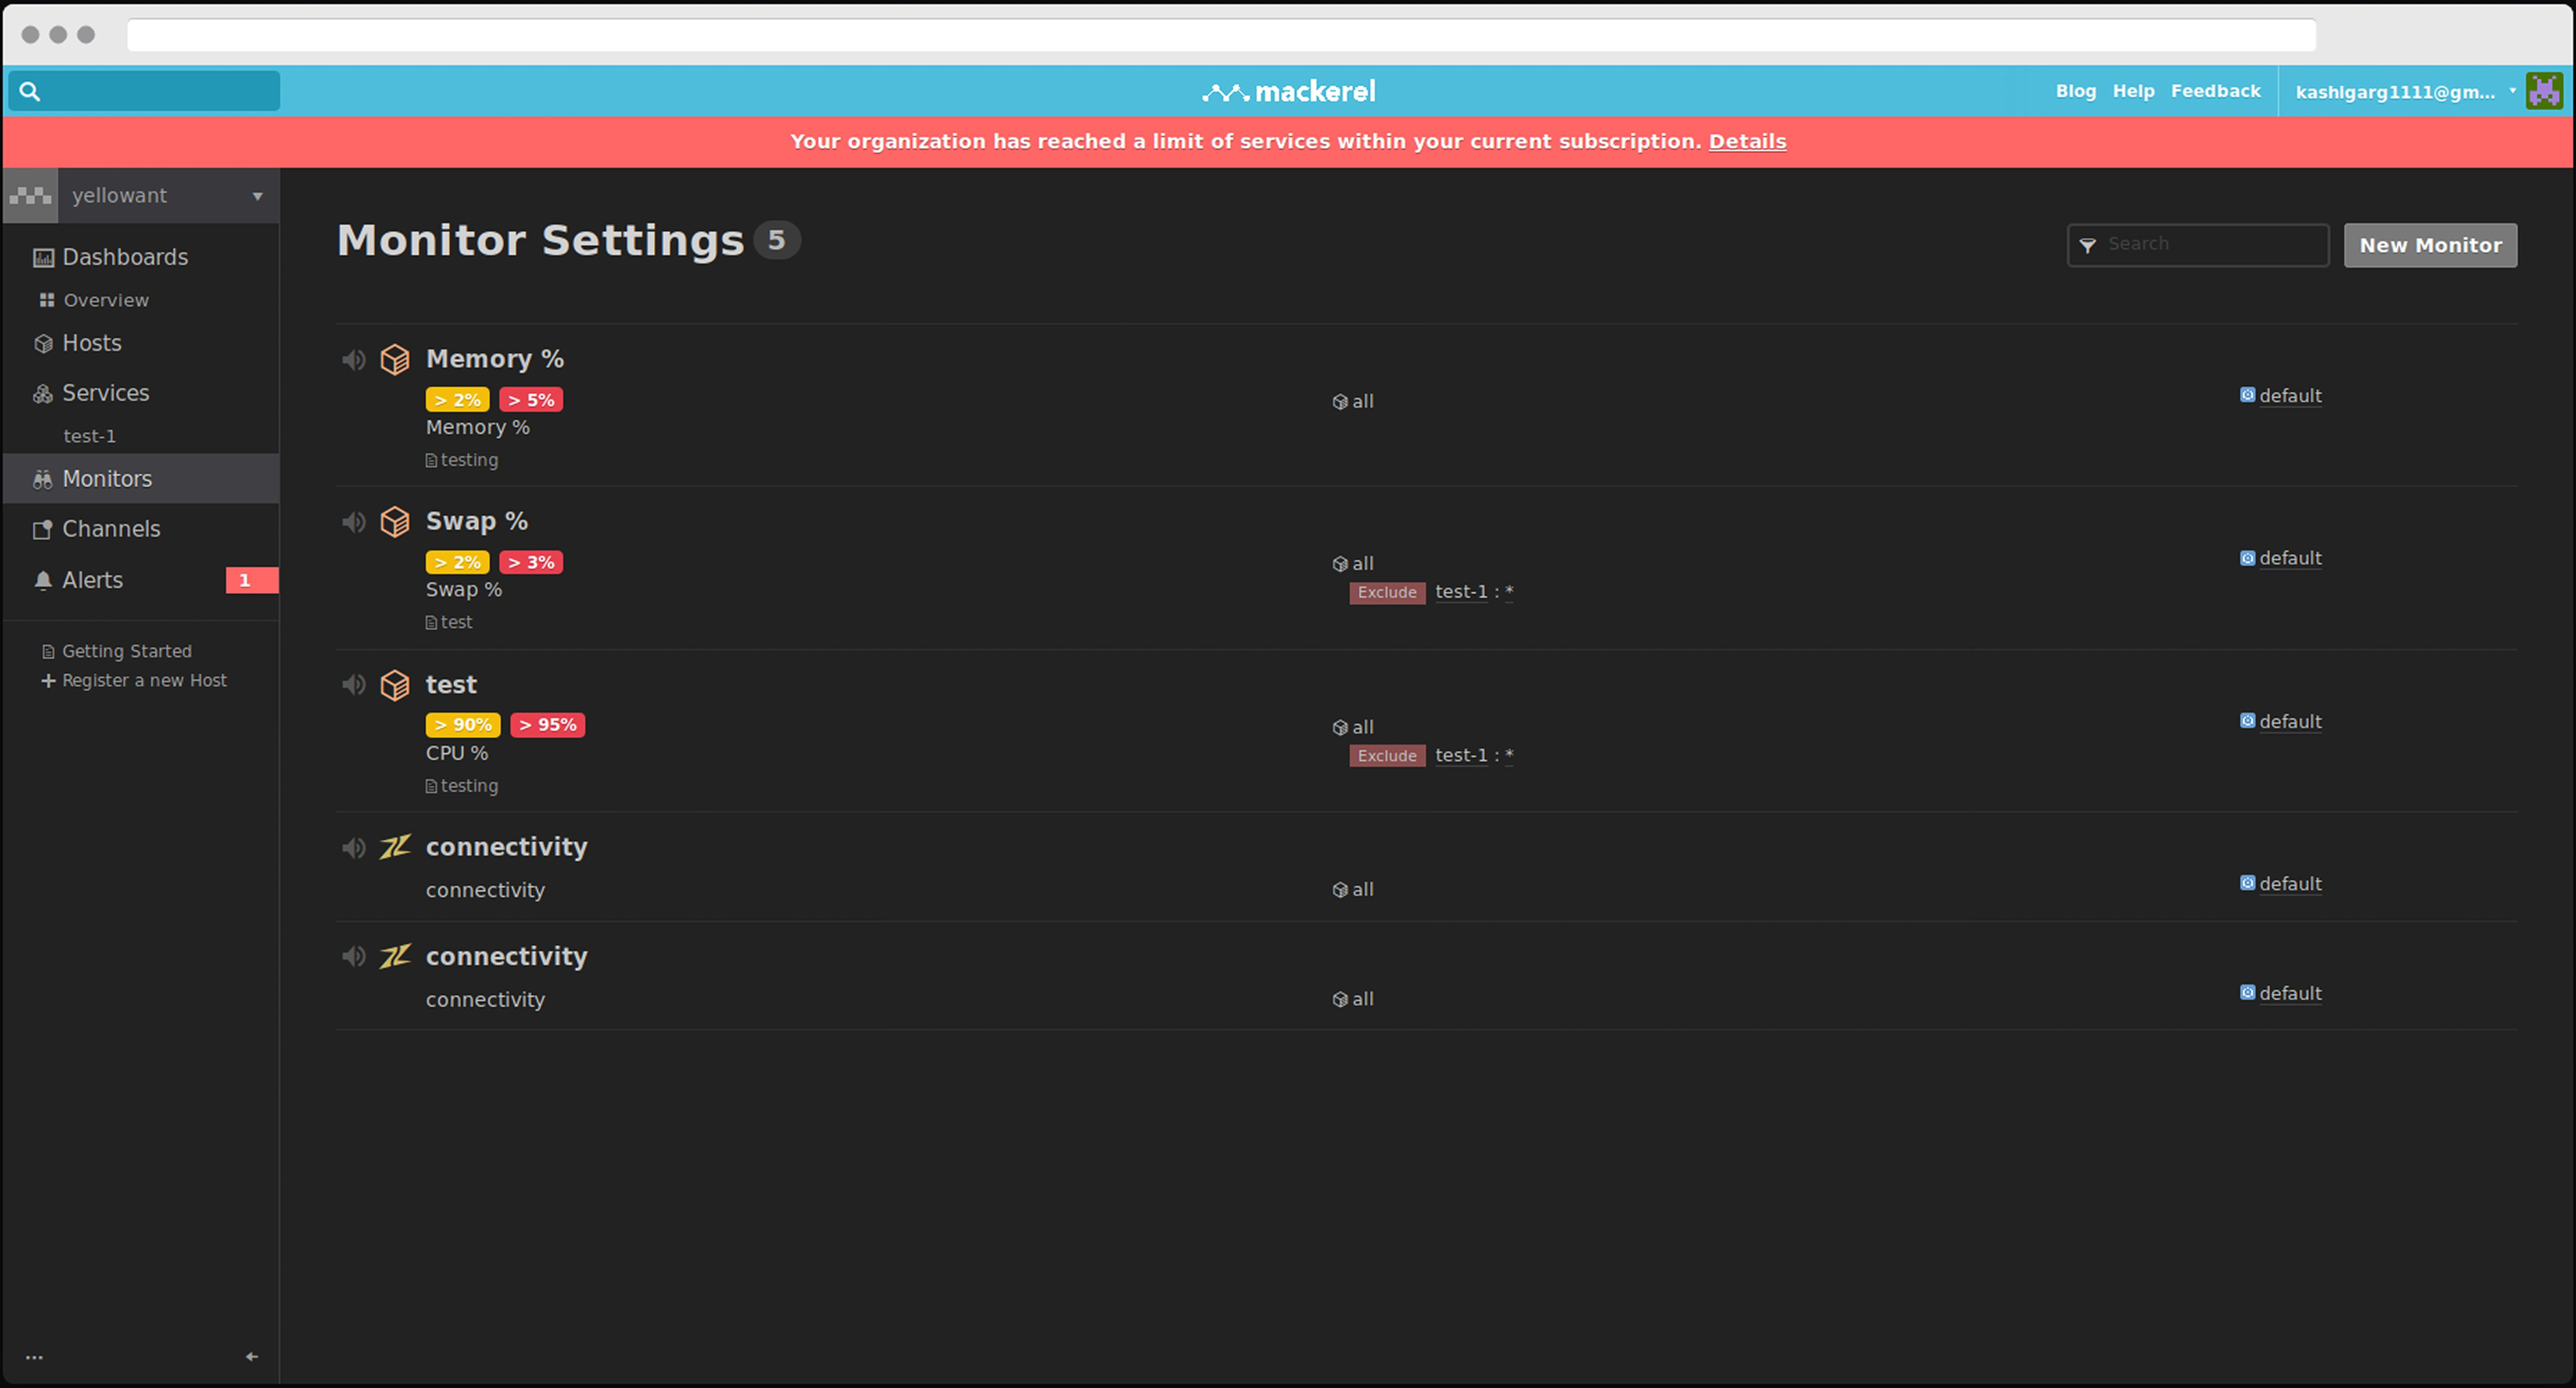Collapse sidebar with the left arrow
This screenshot has width=2576, height=1388.
[x=252, y=1357]
